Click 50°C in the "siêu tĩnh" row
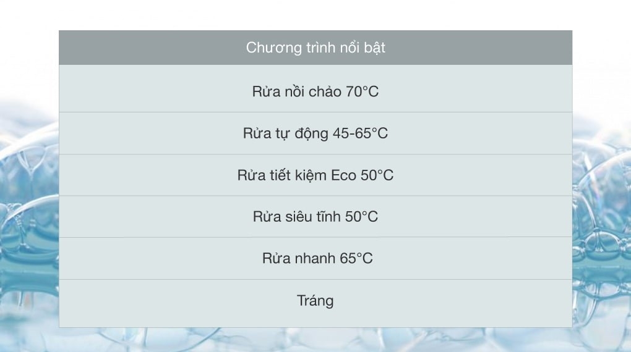Viewport: 631px width, 352px height. (361, 217)
